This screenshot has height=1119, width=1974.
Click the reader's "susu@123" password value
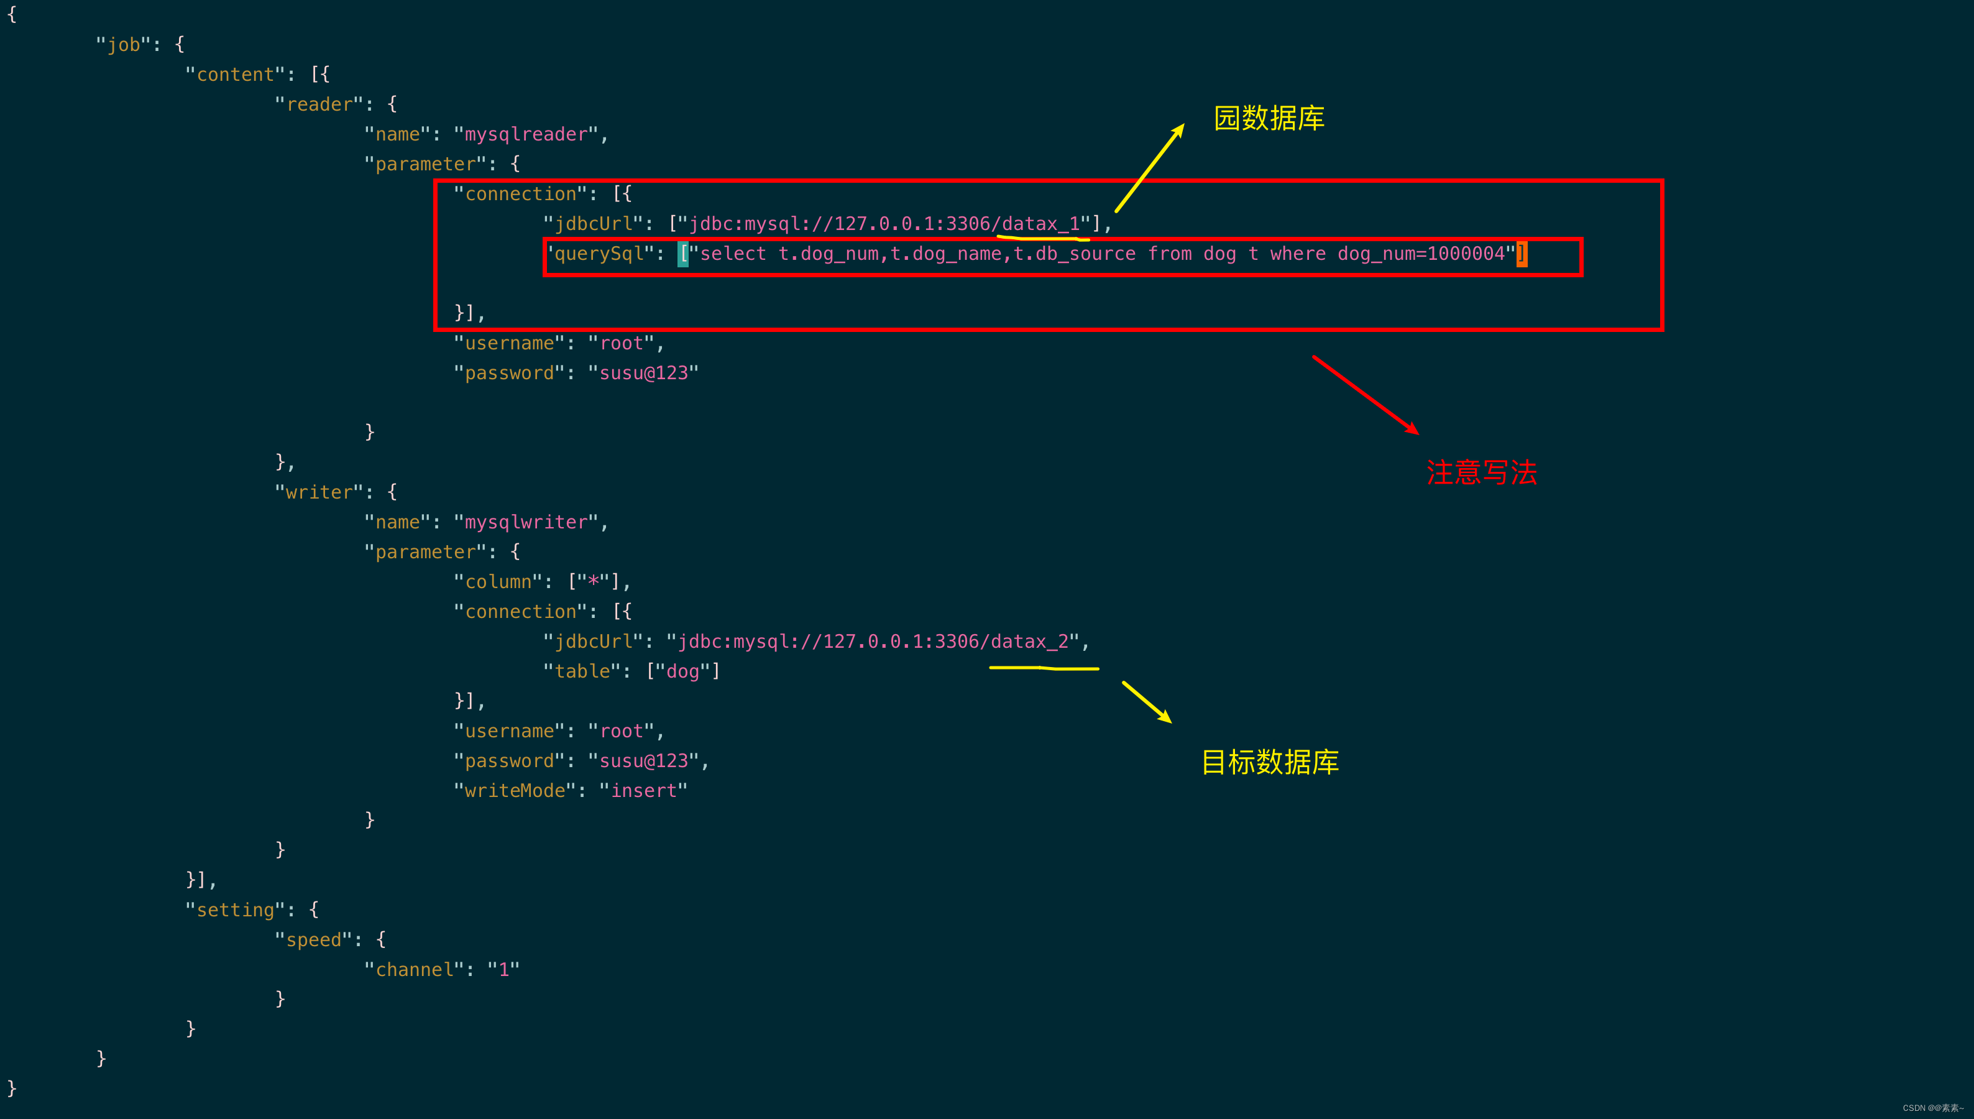pyautogui.click(x=643, y=373)
